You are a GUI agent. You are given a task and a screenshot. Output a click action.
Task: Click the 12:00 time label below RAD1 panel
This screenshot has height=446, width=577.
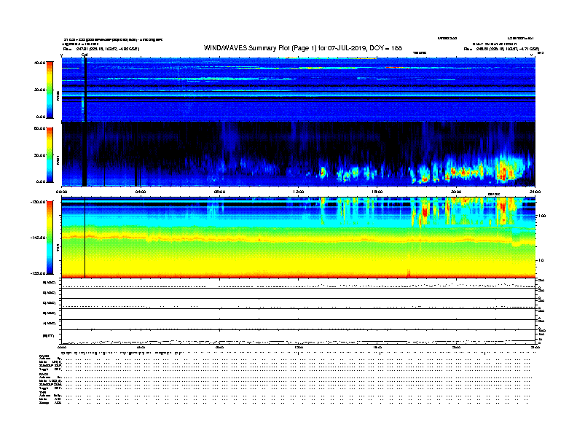click(x=299, y=192)
